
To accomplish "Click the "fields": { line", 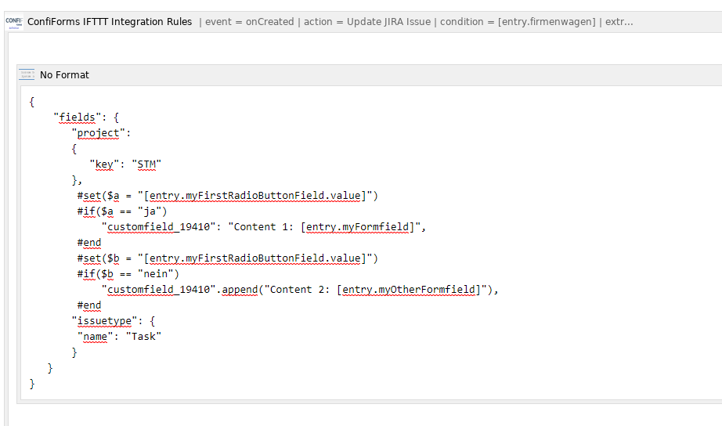I will pyautogui.click(x=87, y=117).
